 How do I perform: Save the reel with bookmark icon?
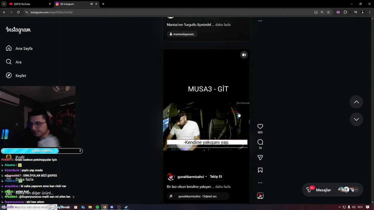[x=260, y=170]
